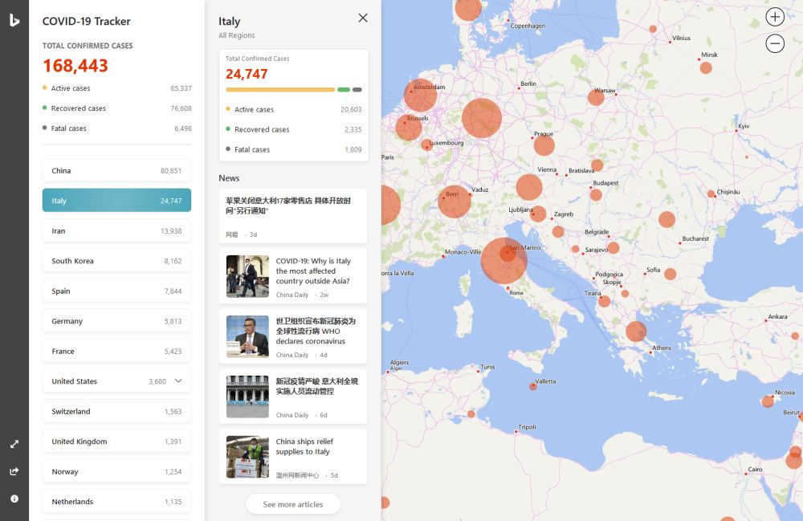Zoom in on the map
Image resolution: width=803 pixels, height=521 pixels.
tap(775, 17)
